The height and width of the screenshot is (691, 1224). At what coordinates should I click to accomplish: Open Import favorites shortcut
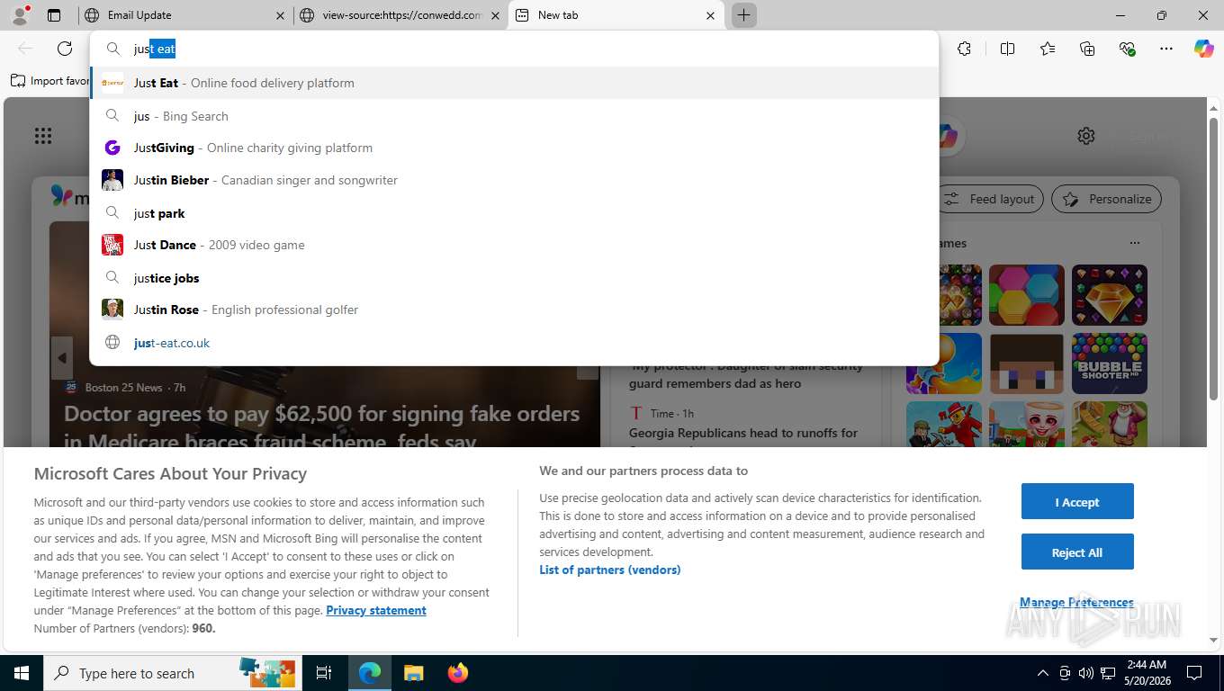click(x=50, y=81)
